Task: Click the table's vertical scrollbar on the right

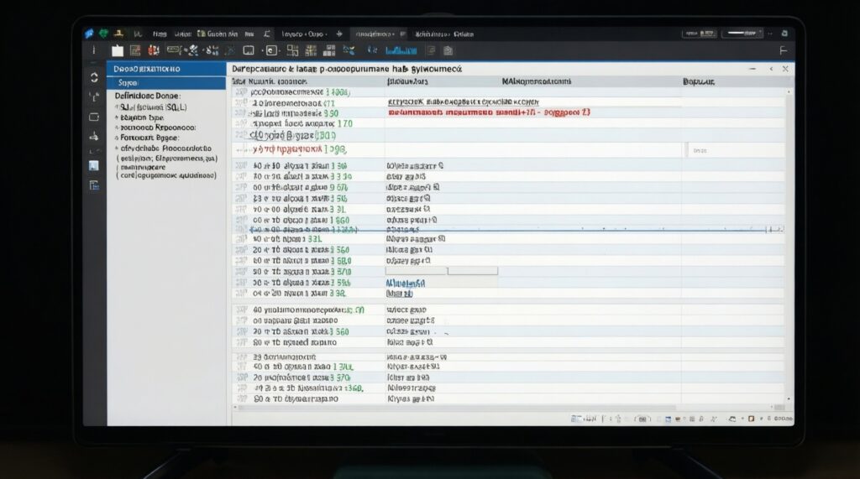Action: point(789,246)
